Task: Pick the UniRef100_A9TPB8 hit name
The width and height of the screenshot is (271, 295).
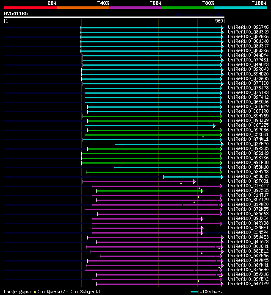Action: (248, 163)
